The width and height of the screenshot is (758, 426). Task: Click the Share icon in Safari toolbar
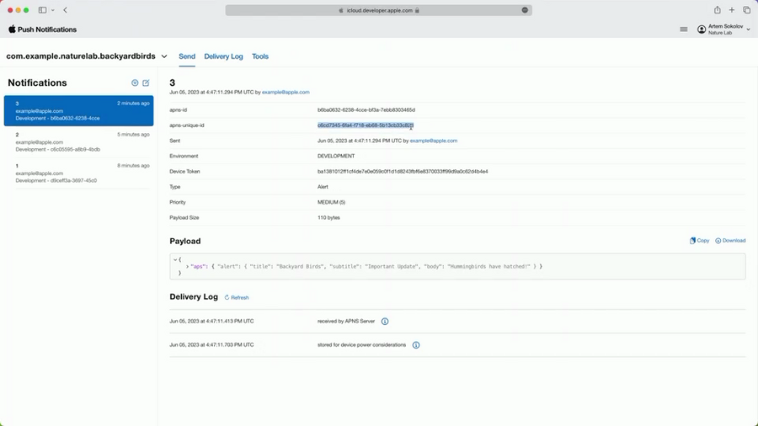[x=718, y=10]
